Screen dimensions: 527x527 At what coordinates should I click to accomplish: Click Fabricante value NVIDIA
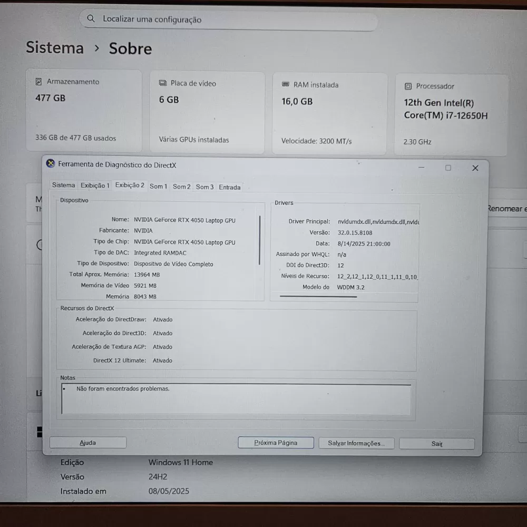point(143,231)
